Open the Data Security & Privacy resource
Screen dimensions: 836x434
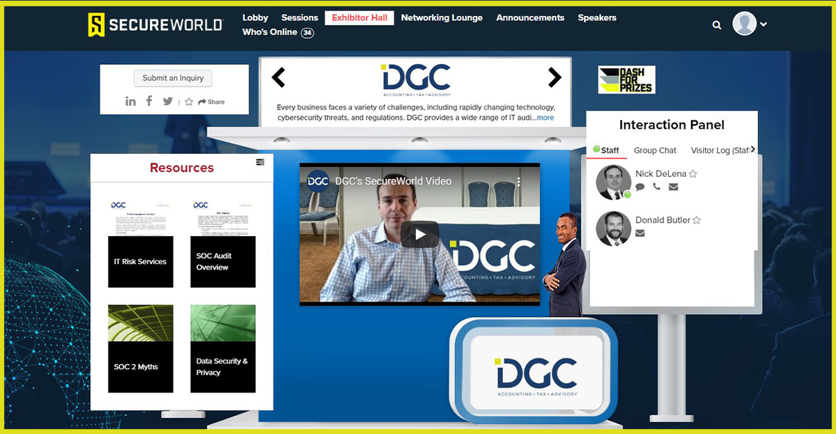coord(223,348)
